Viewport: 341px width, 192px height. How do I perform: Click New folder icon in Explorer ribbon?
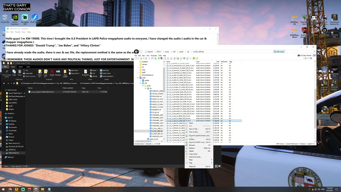pyautogui.click(x=65, y=73)
